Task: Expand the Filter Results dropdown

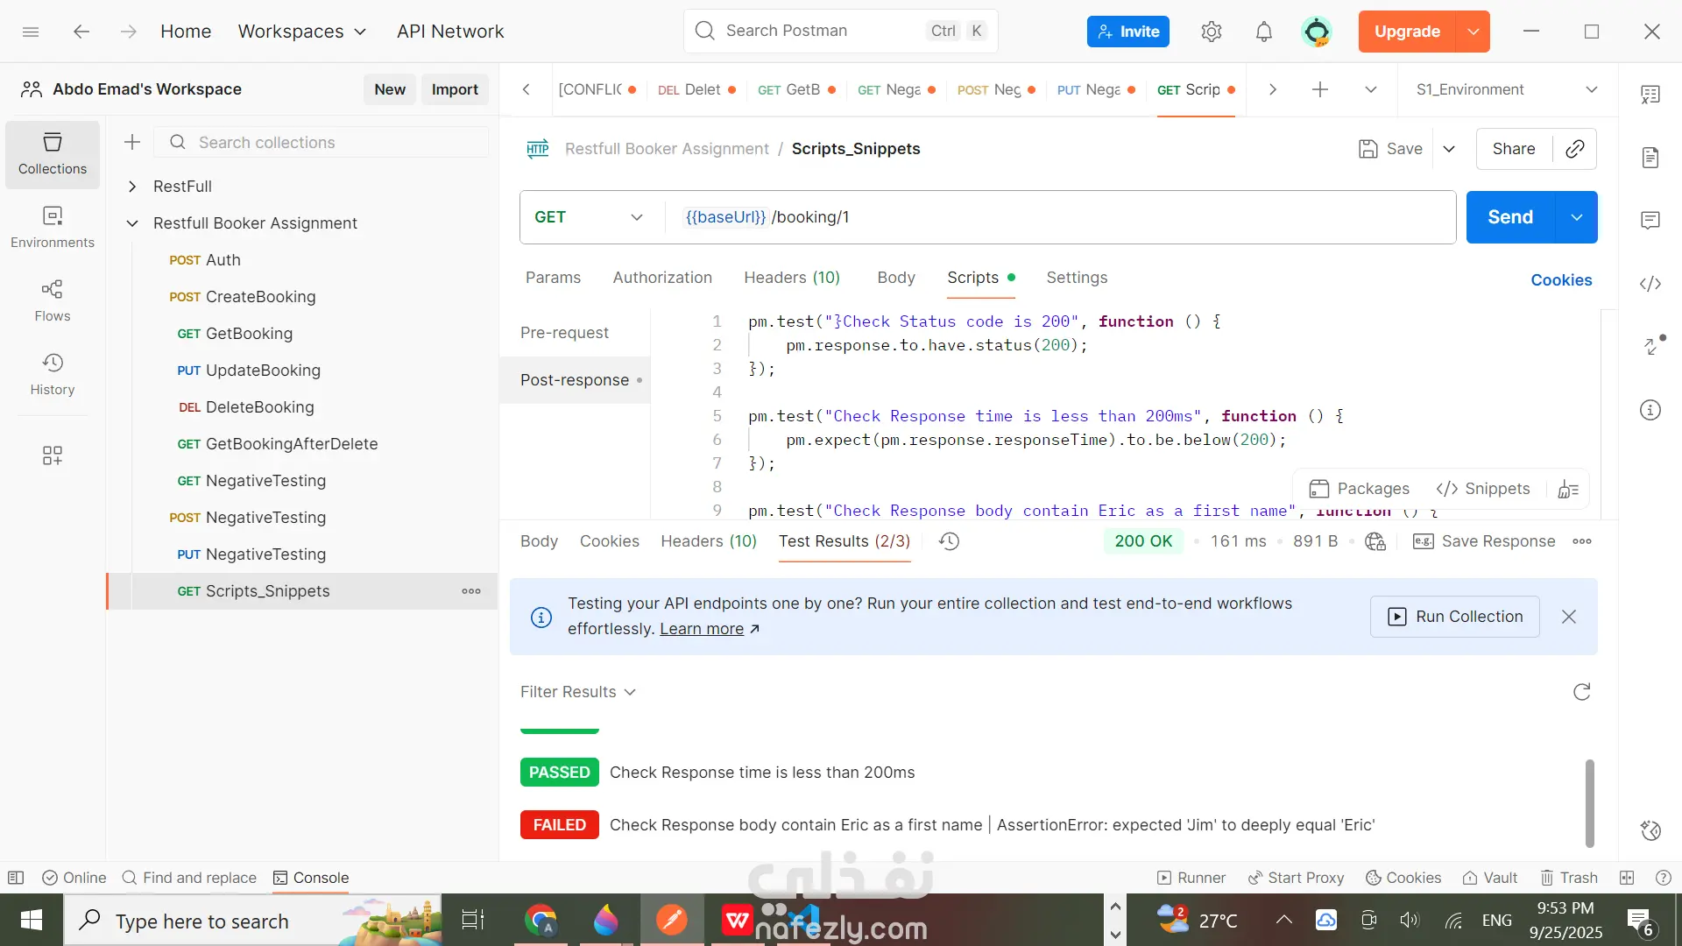Action: tap(577, 692)
